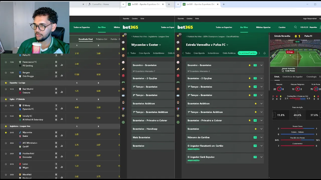This screenshot has height=180, width=321.
Task: Pick odds 17.00 for Rangers win
Action: click(77, 74)
